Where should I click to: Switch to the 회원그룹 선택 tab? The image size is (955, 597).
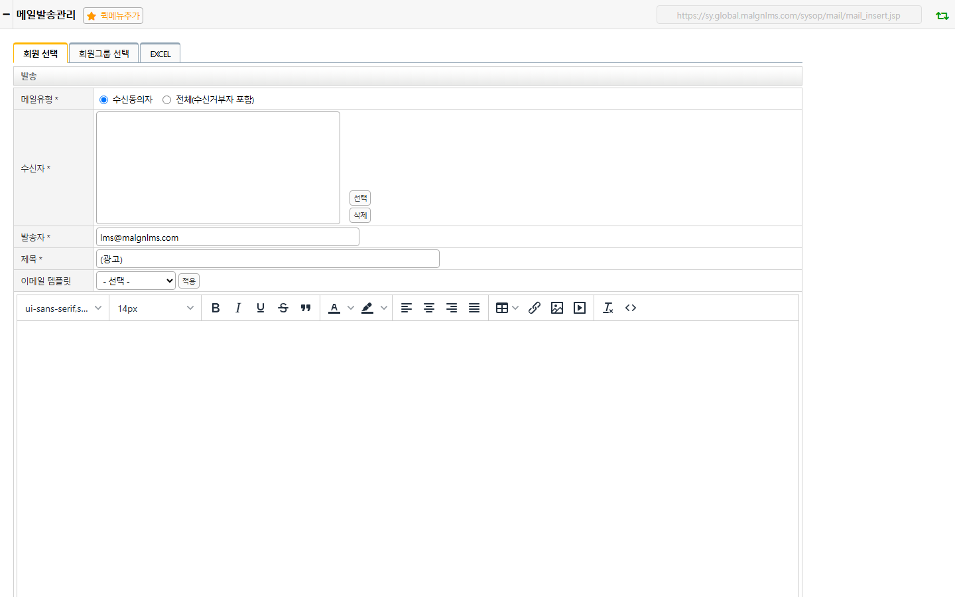tap(103, 53)
